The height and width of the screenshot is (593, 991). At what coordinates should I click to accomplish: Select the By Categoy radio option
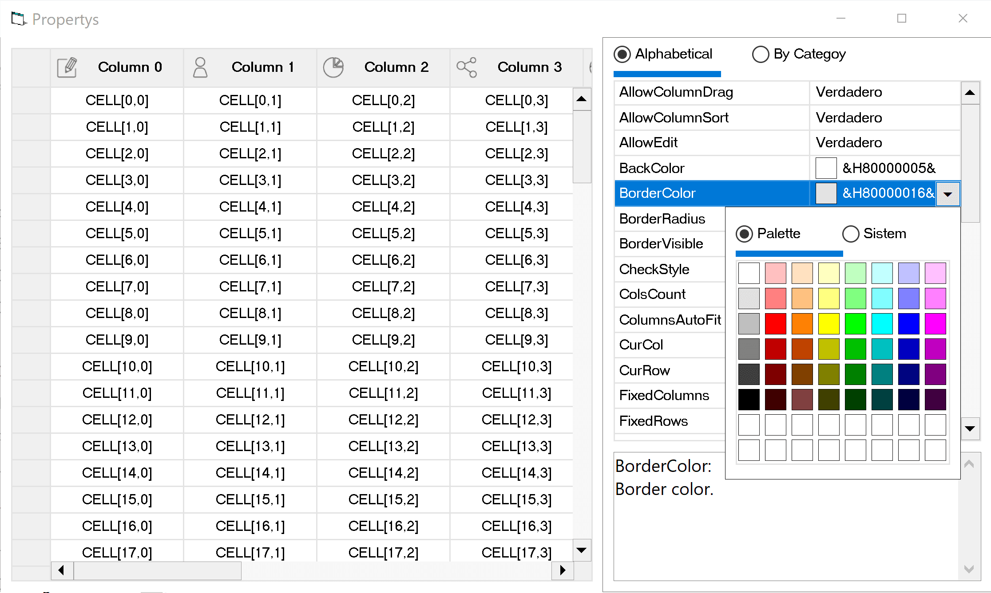point(760,54)
